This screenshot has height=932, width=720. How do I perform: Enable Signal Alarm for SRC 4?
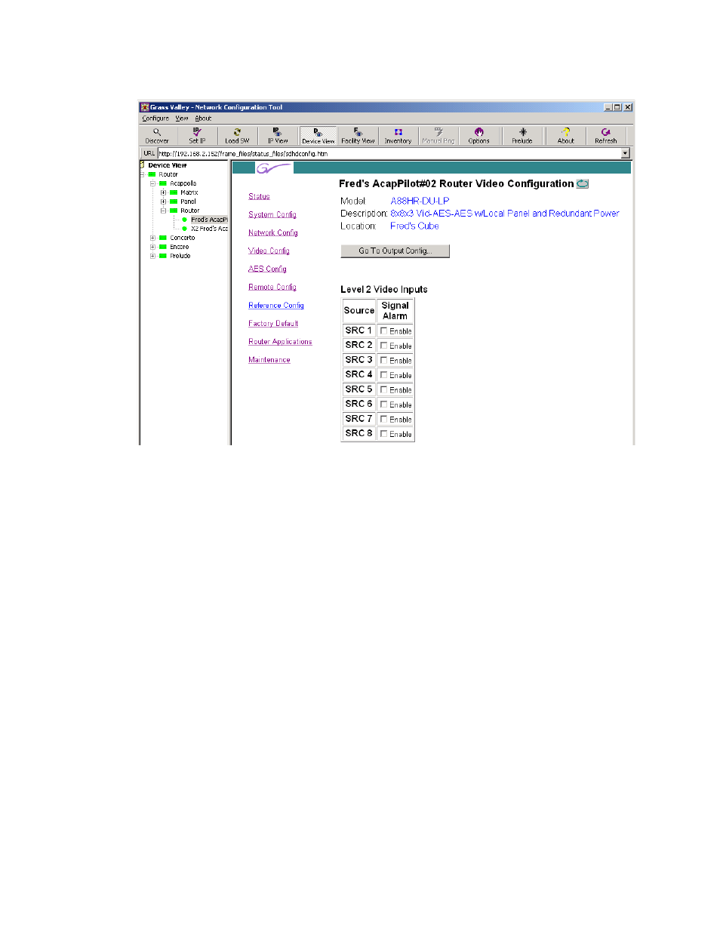click(384, 375)
